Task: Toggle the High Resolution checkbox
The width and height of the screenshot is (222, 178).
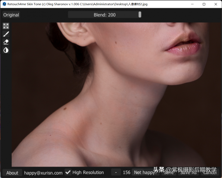Action: [x=68, y=172]
